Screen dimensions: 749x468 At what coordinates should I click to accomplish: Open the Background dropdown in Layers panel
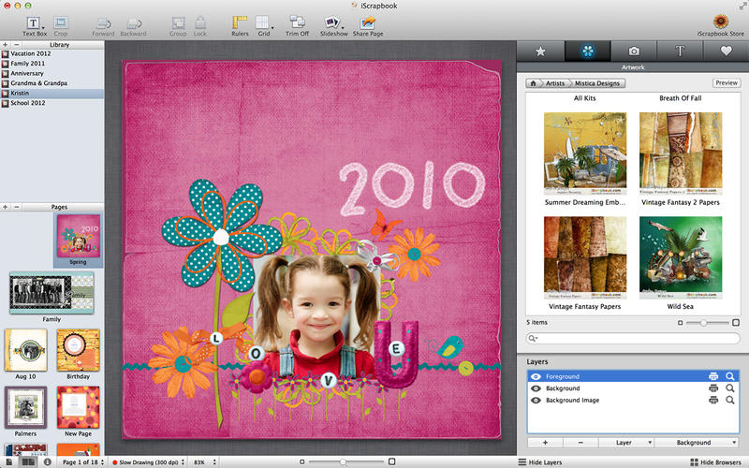click(695, 442)
